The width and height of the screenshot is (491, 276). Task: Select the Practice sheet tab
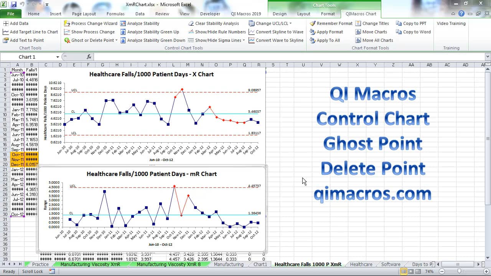[x=40, y=264]
